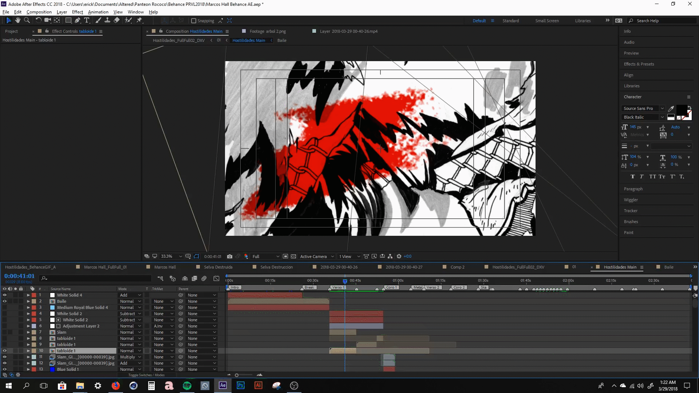
Task: Open the Full resolution dropdown
Action: click(266, 257)
